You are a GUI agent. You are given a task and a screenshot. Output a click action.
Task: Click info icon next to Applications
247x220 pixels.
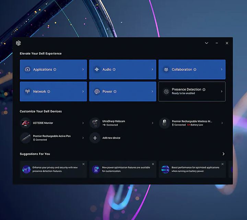tap(55, 70)
